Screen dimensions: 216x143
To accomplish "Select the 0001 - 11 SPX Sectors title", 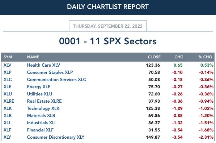I will [108, 41].
